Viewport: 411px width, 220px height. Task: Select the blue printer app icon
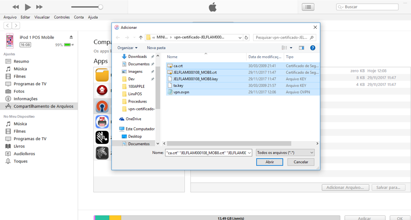pos(102,122)
